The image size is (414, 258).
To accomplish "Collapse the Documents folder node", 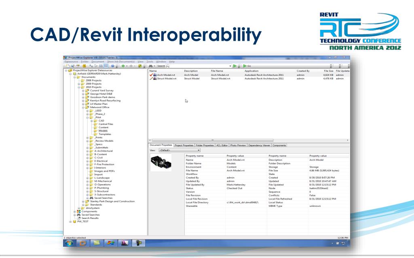I will point(75,77).
